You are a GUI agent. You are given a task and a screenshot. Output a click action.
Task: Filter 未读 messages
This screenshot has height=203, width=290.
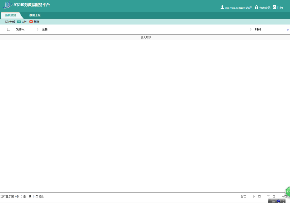(x=24, y=22)
